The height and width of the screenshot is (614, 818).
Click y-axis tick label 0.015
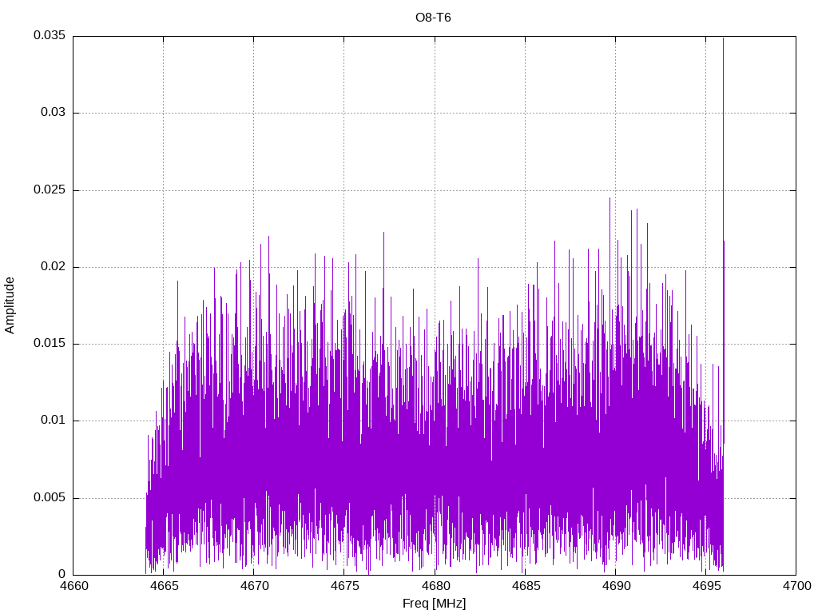[x=50, y=343]
